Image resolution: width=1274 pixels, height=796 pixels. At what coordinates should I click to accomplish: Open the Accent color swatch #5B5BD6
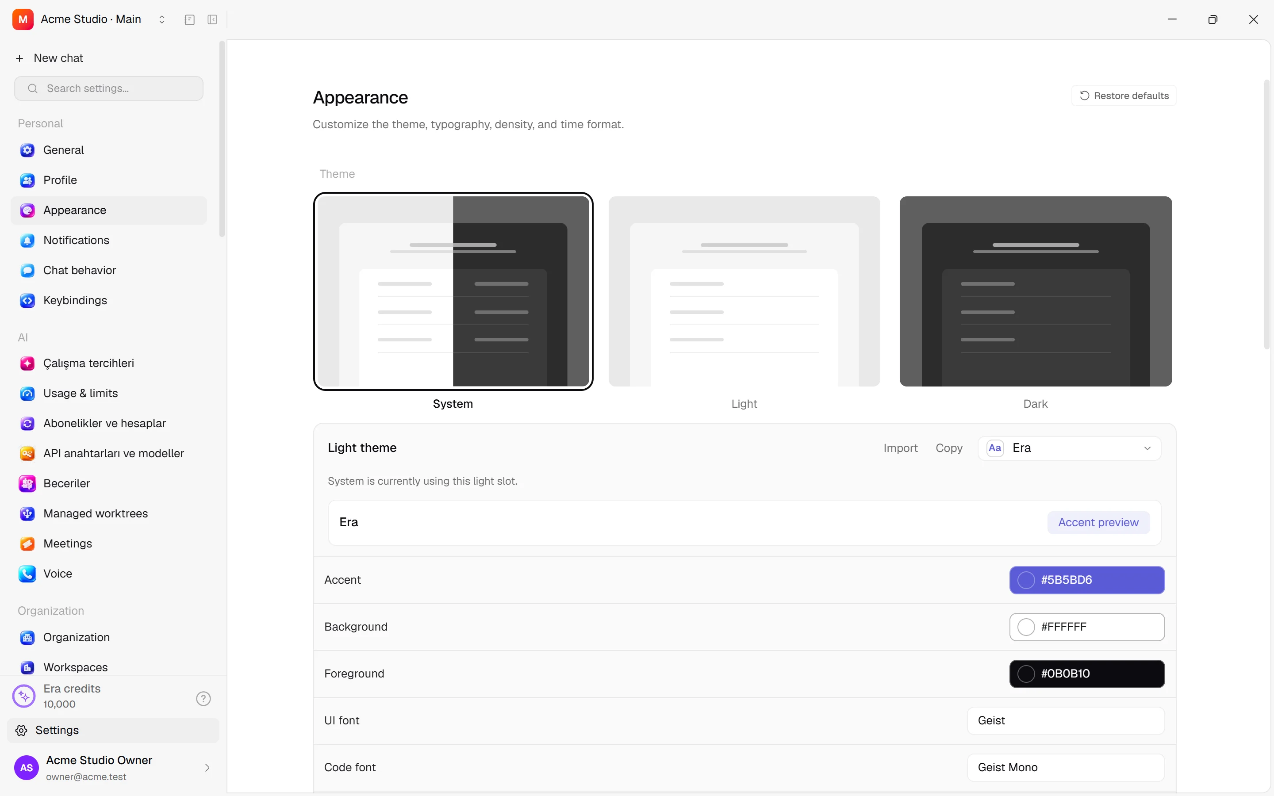pyautogui.click(x=1086, y=580)
